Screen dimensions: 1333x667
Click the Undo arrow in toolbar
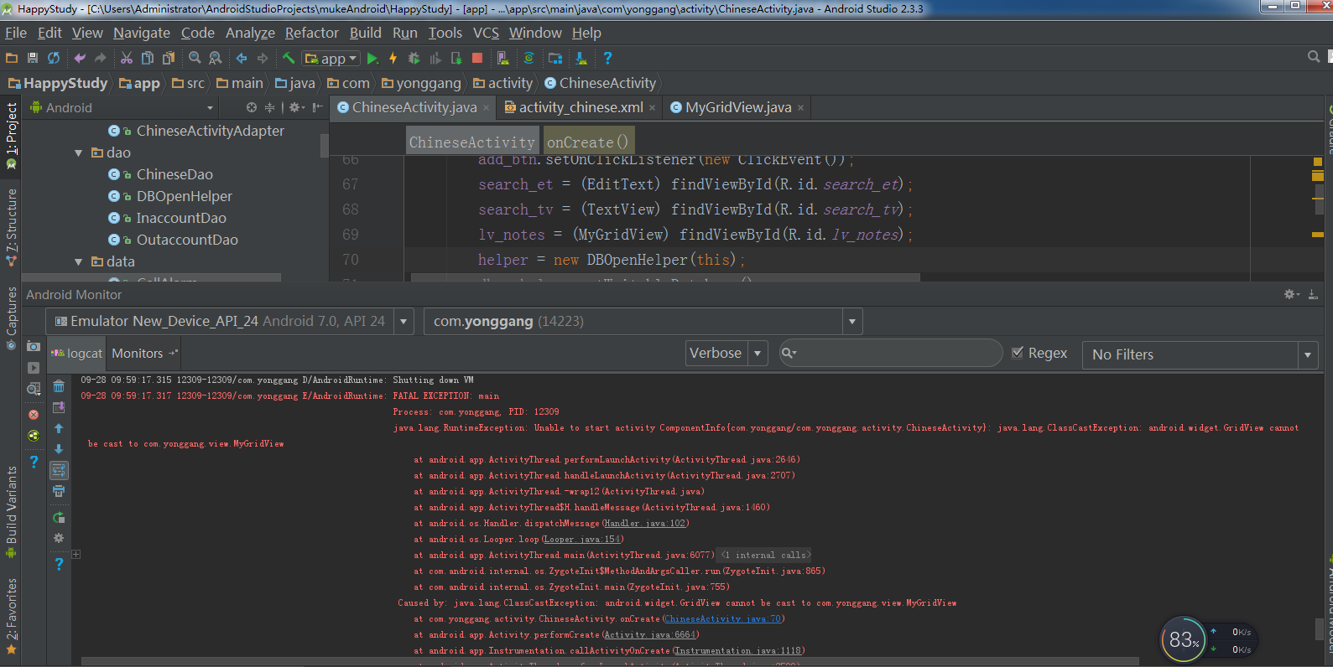coord(80,58)
